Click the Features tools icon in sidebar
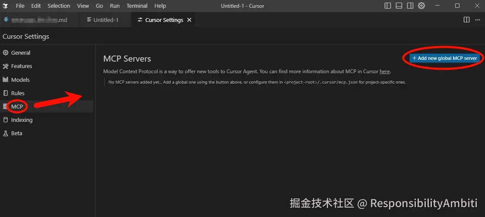 point(5,66)
